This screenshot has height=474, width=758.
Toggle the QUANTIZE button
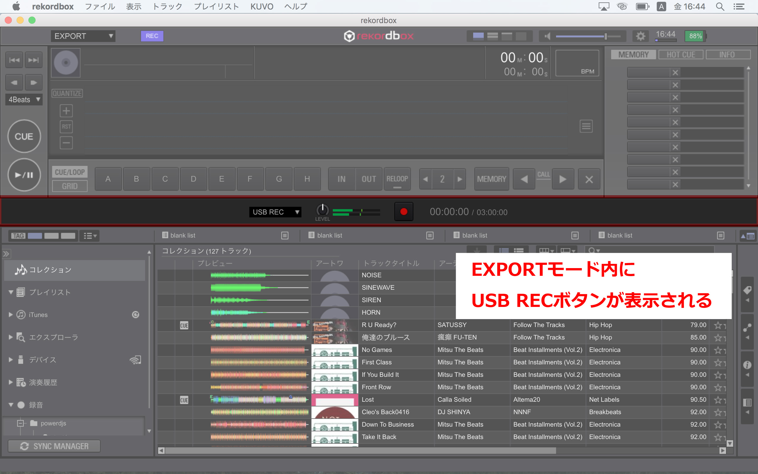[67, 93]
